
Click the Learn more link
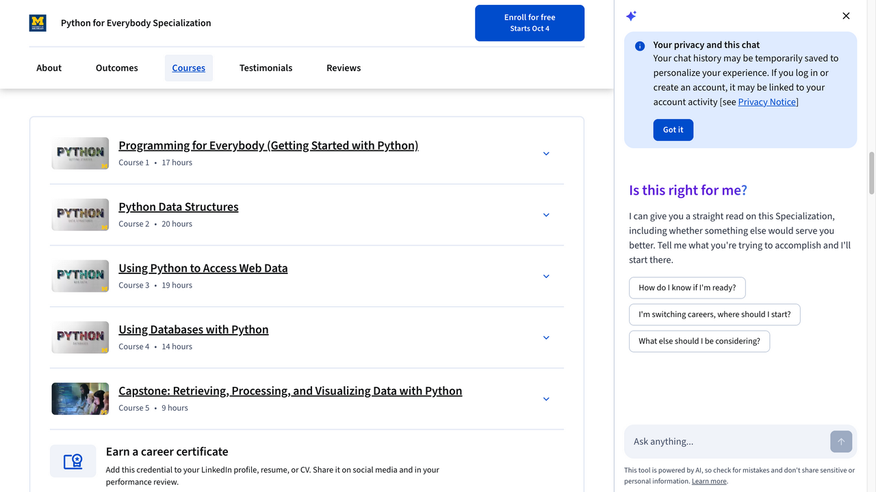coord(709,481)
